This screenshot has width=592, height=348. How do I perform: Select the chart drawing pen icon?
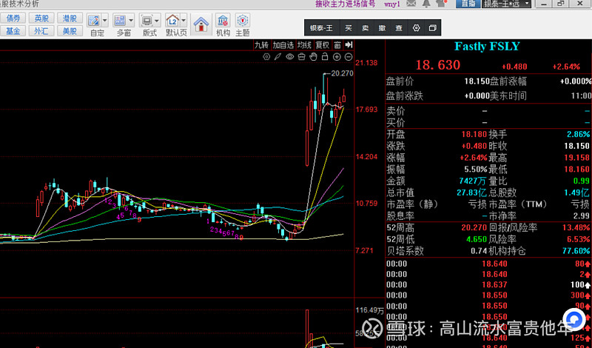(278, 57)
